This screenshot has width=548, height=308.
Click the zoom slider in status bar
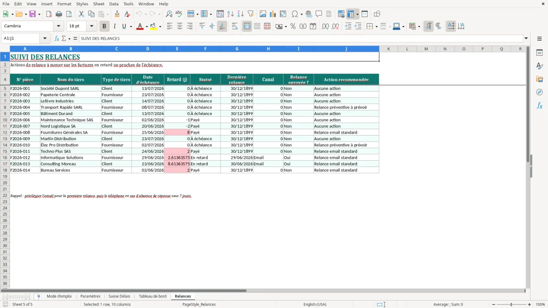pos(511,304)
